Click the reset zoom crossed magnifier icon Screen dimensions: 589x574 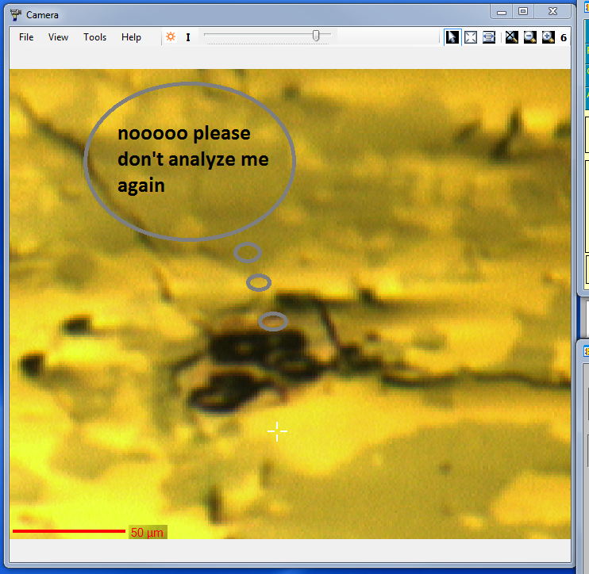512,37
